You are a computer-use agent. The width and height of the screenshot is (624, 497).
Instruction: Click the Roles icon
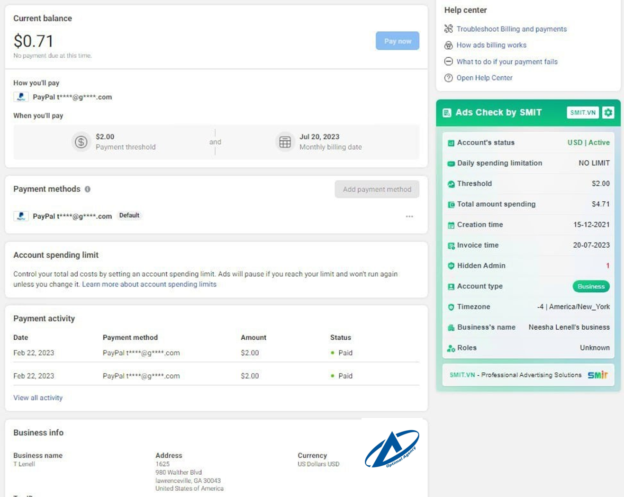pyautogui.click(x=451, y=348)
